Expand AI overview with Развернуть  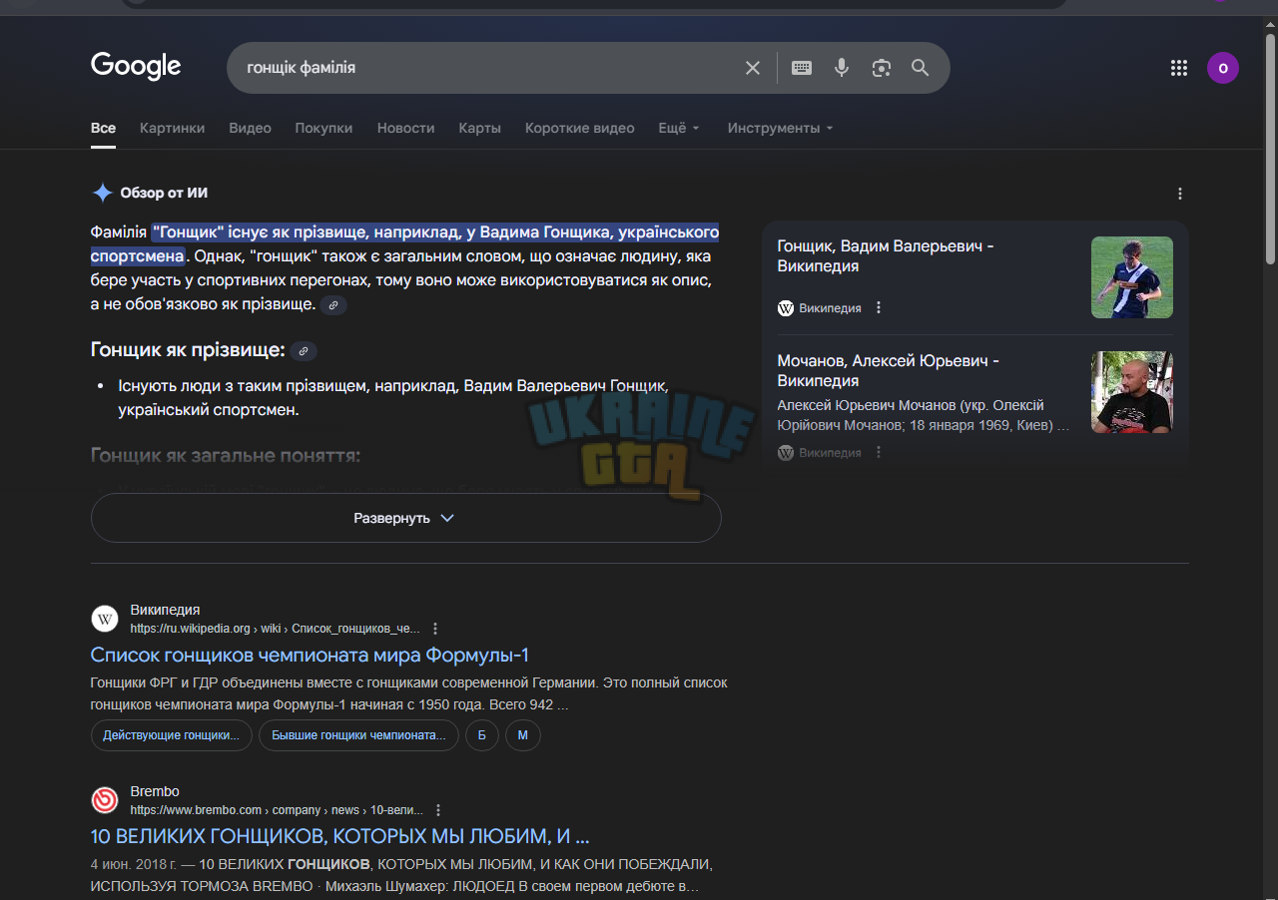click(405, 518)
